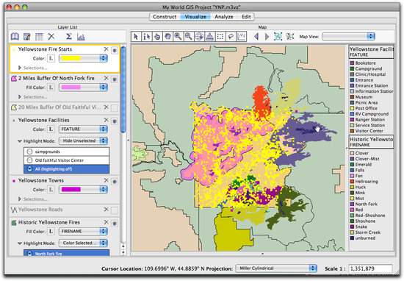Activate the zoom in magnifier tool
The height and width of the screenshot is (281, 404).
click(178, 37)
